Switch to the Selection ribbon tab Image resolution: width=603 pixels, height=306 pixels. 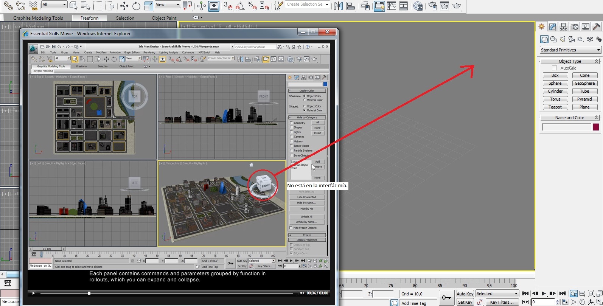pyautogui.click(x=125, y=18)
